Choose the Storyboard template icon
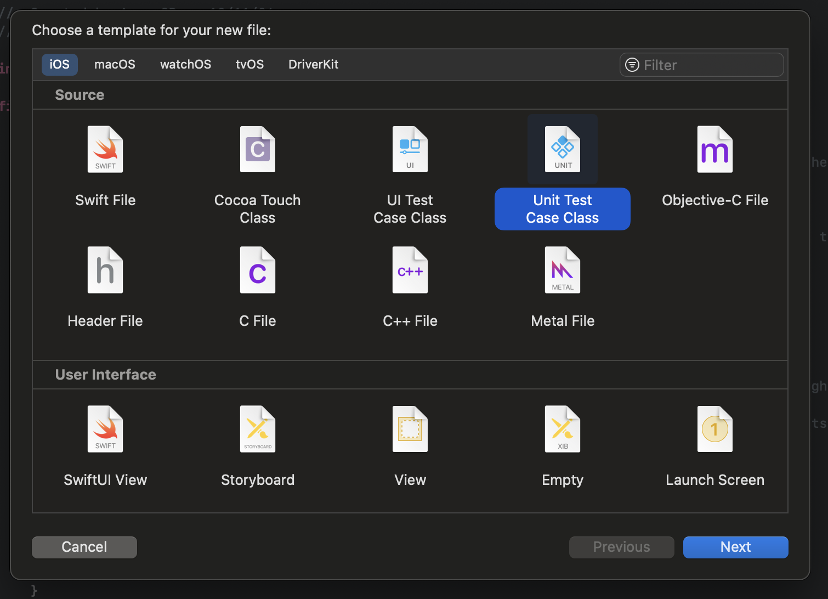 [258, 429]
